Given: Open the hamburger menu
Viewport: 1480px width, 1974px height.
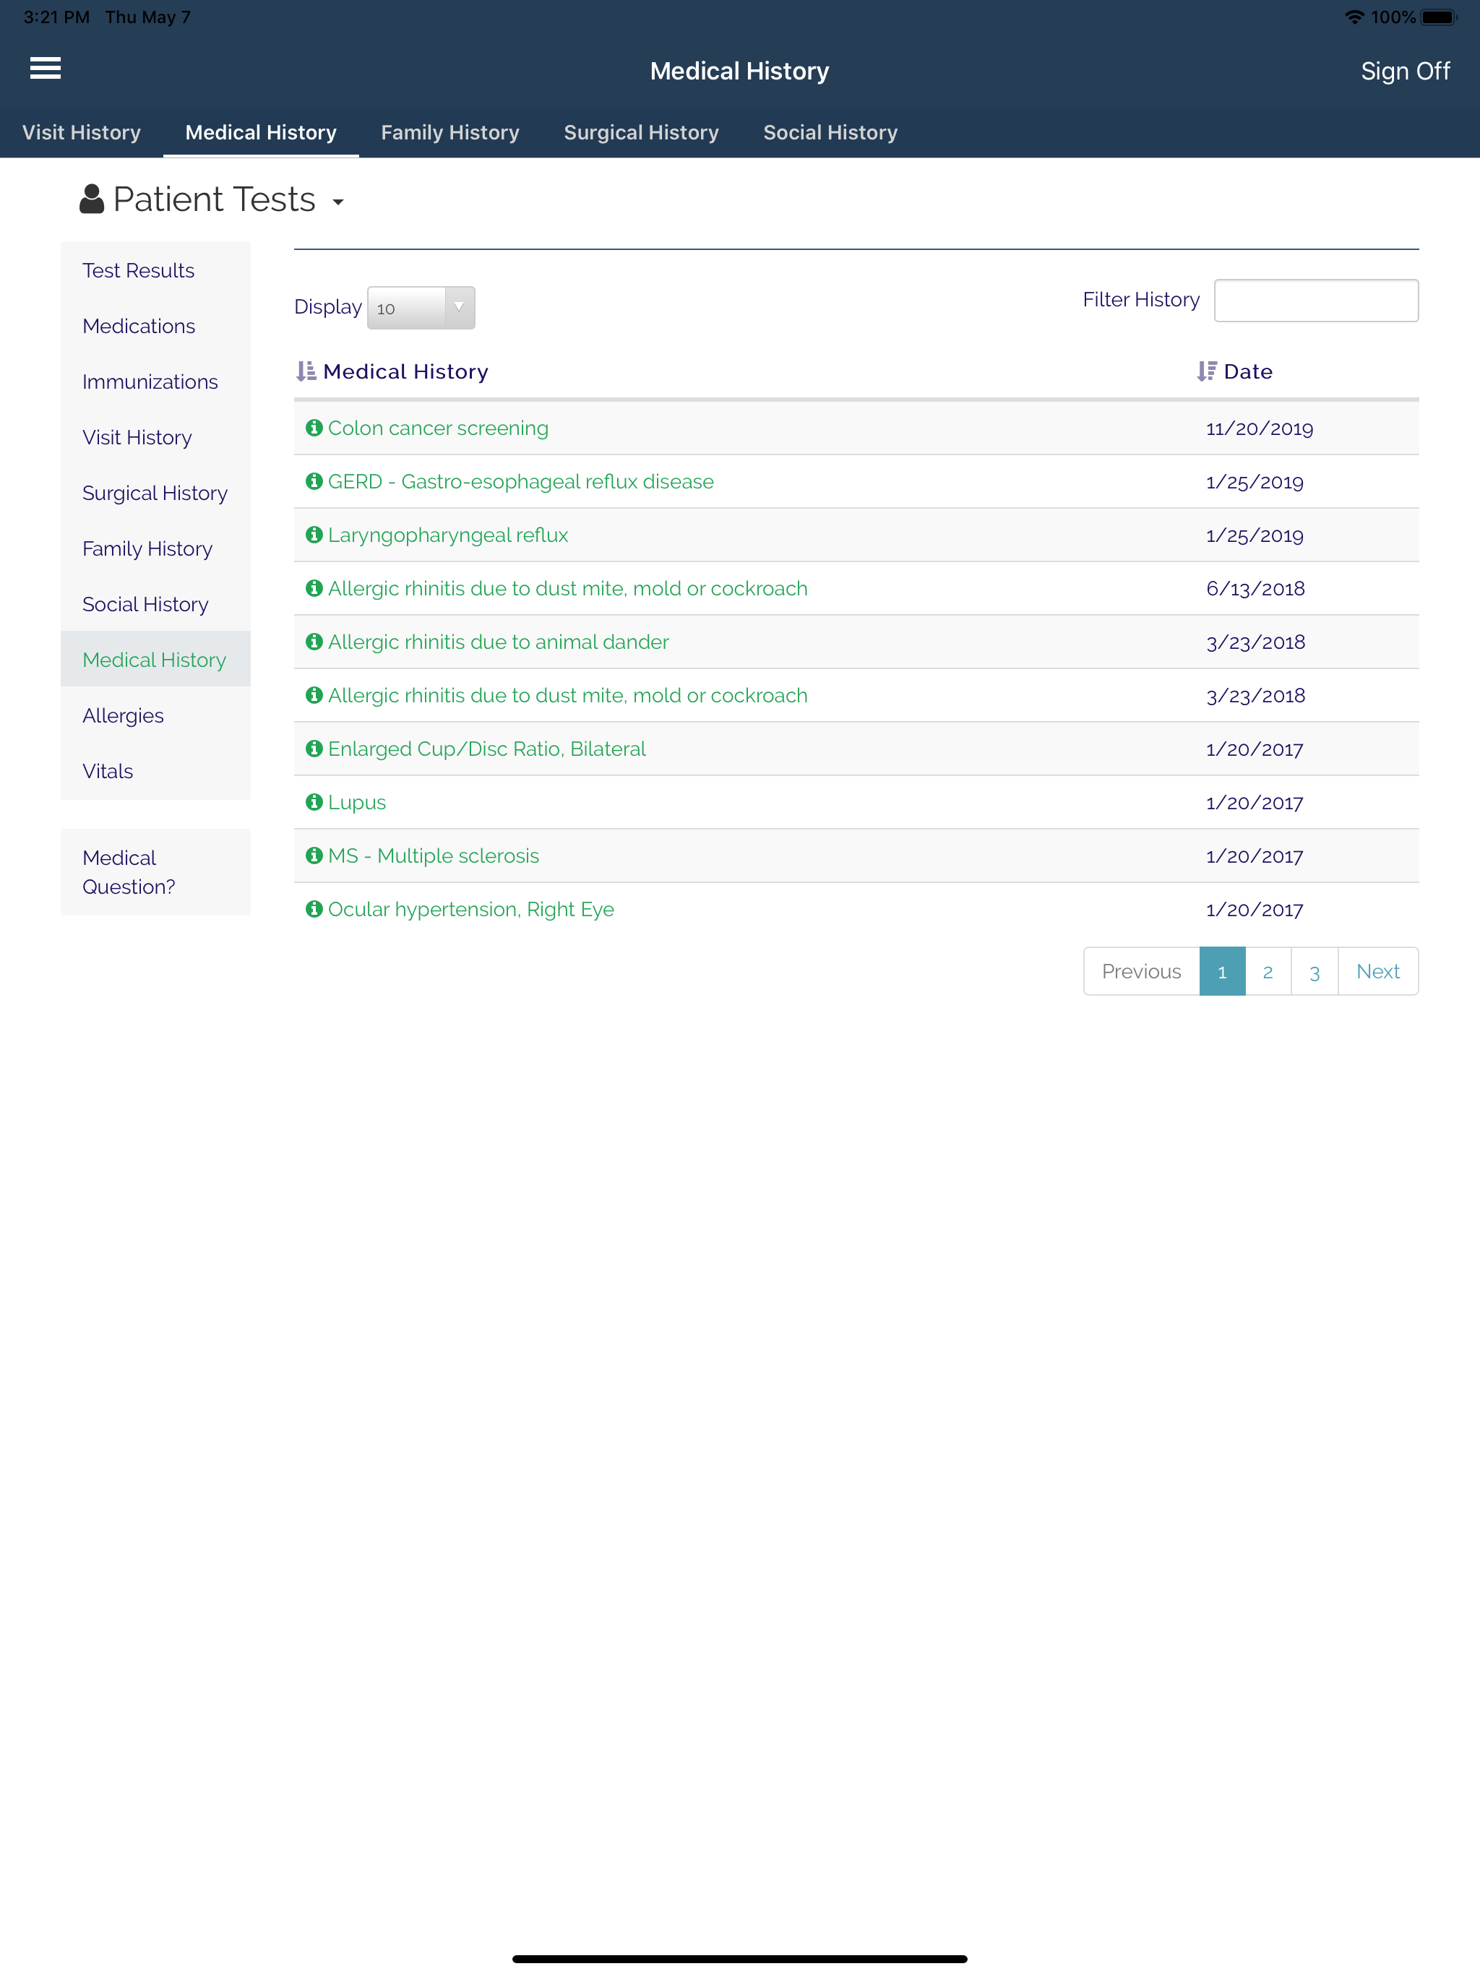Looking at the screenshot, I should (x=46, y=69).
